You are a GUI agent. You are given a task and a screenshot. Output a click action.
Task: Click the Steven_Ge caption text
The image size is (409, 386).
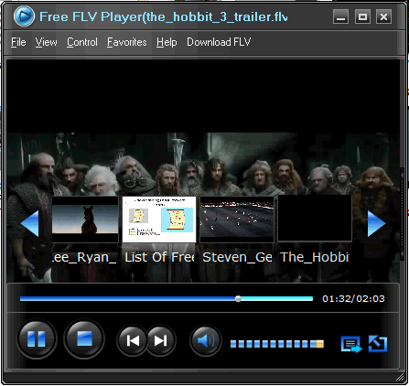(237, 257)
